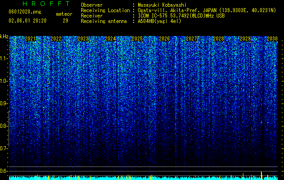Click the Receiver label
Viewport: 284px width, 180px height.
point(92,16)
